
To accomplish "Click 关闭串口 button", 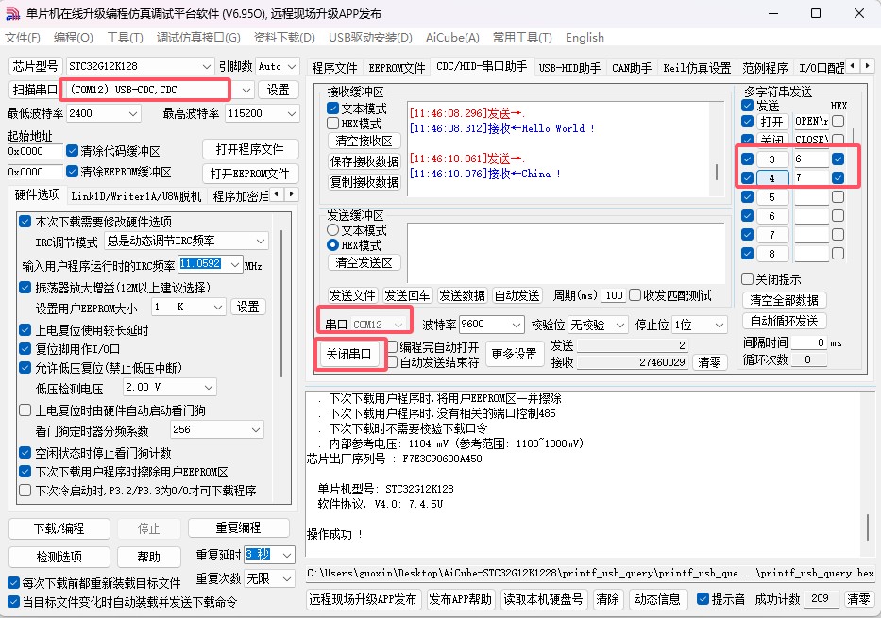I will [348, 354].
